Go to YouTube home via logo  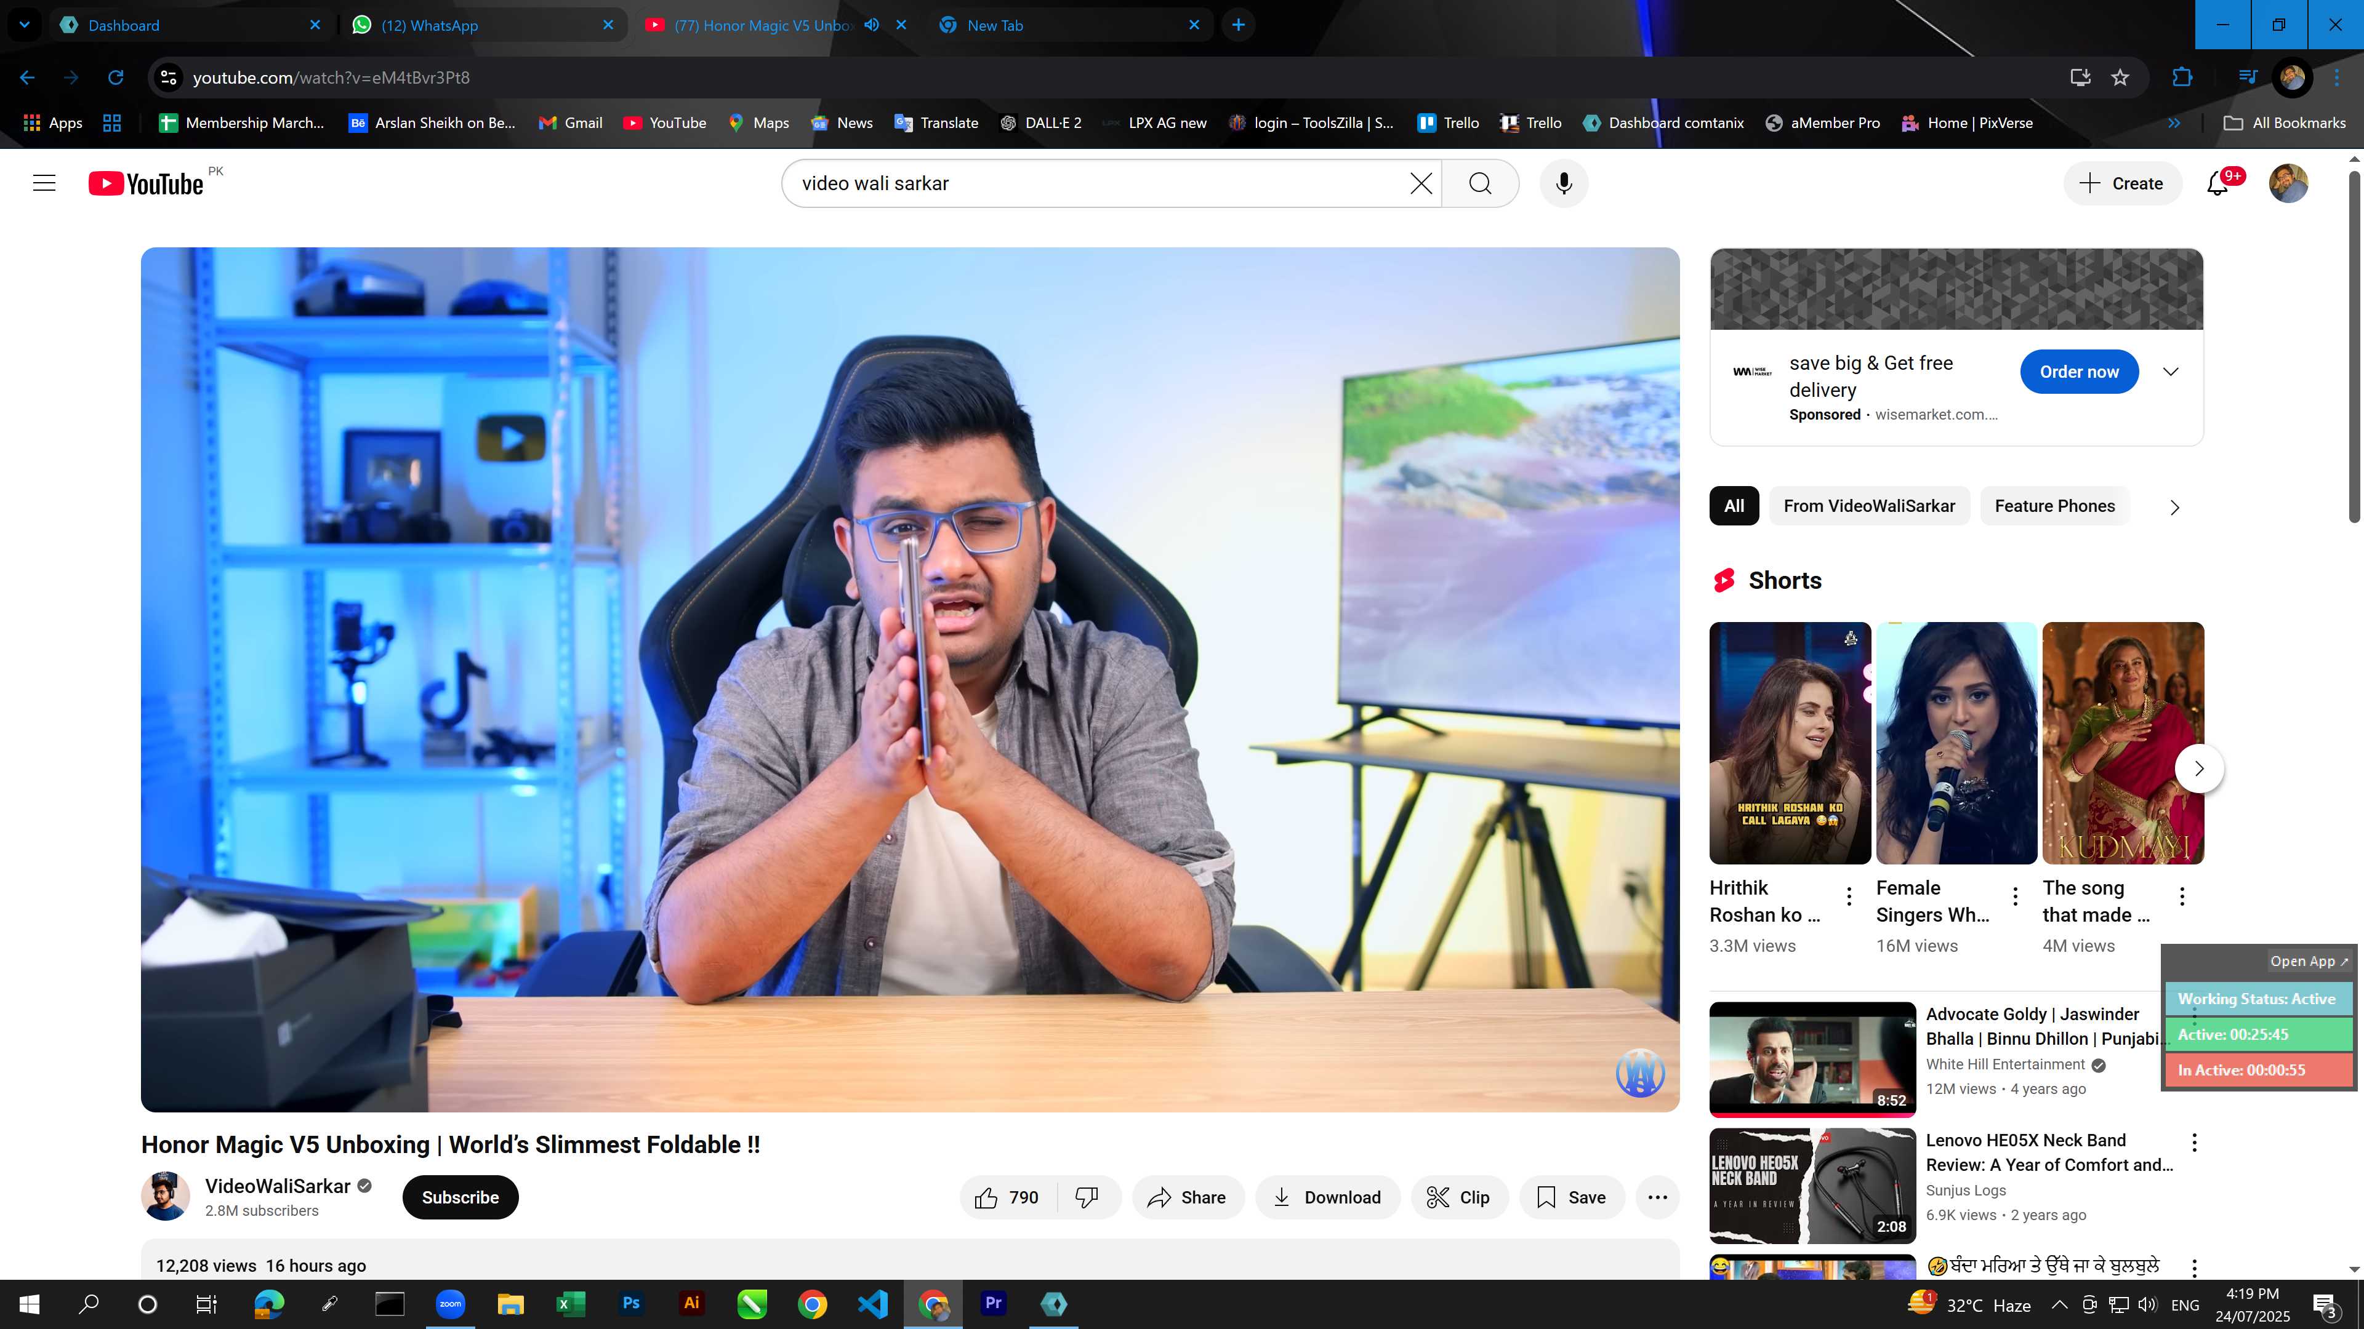(x=146, y=183)
